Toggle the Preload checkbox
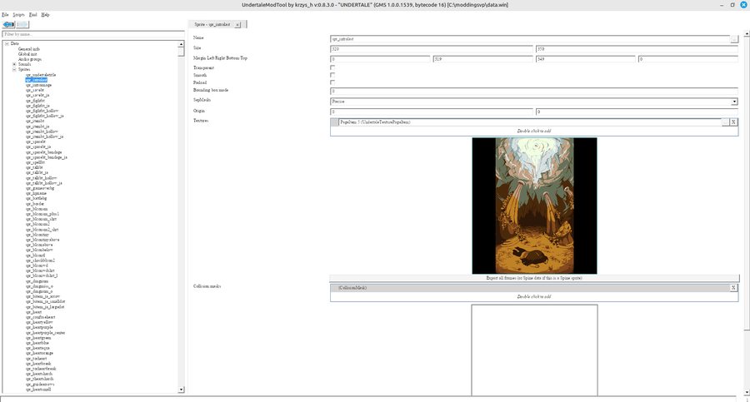 pos(332,82)
